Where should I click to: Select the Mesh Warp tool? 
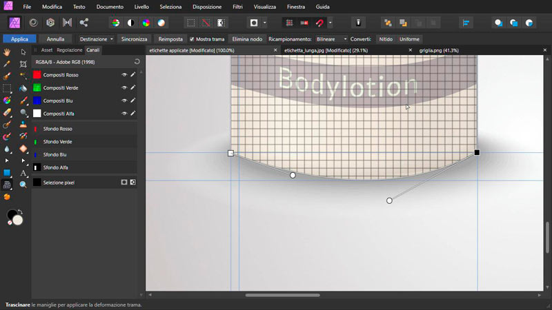click(x=7, y=185)
